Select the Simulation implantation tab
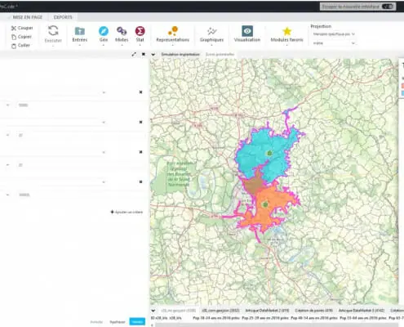 point(180,54)
